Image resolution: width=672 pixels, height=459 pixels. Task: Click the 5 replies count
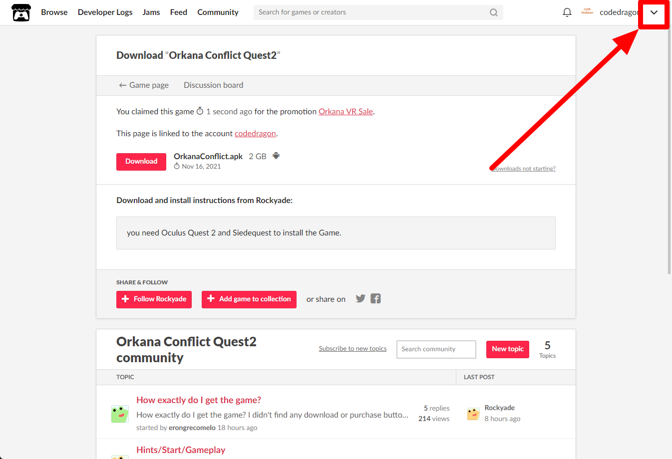tap(436, 408)
